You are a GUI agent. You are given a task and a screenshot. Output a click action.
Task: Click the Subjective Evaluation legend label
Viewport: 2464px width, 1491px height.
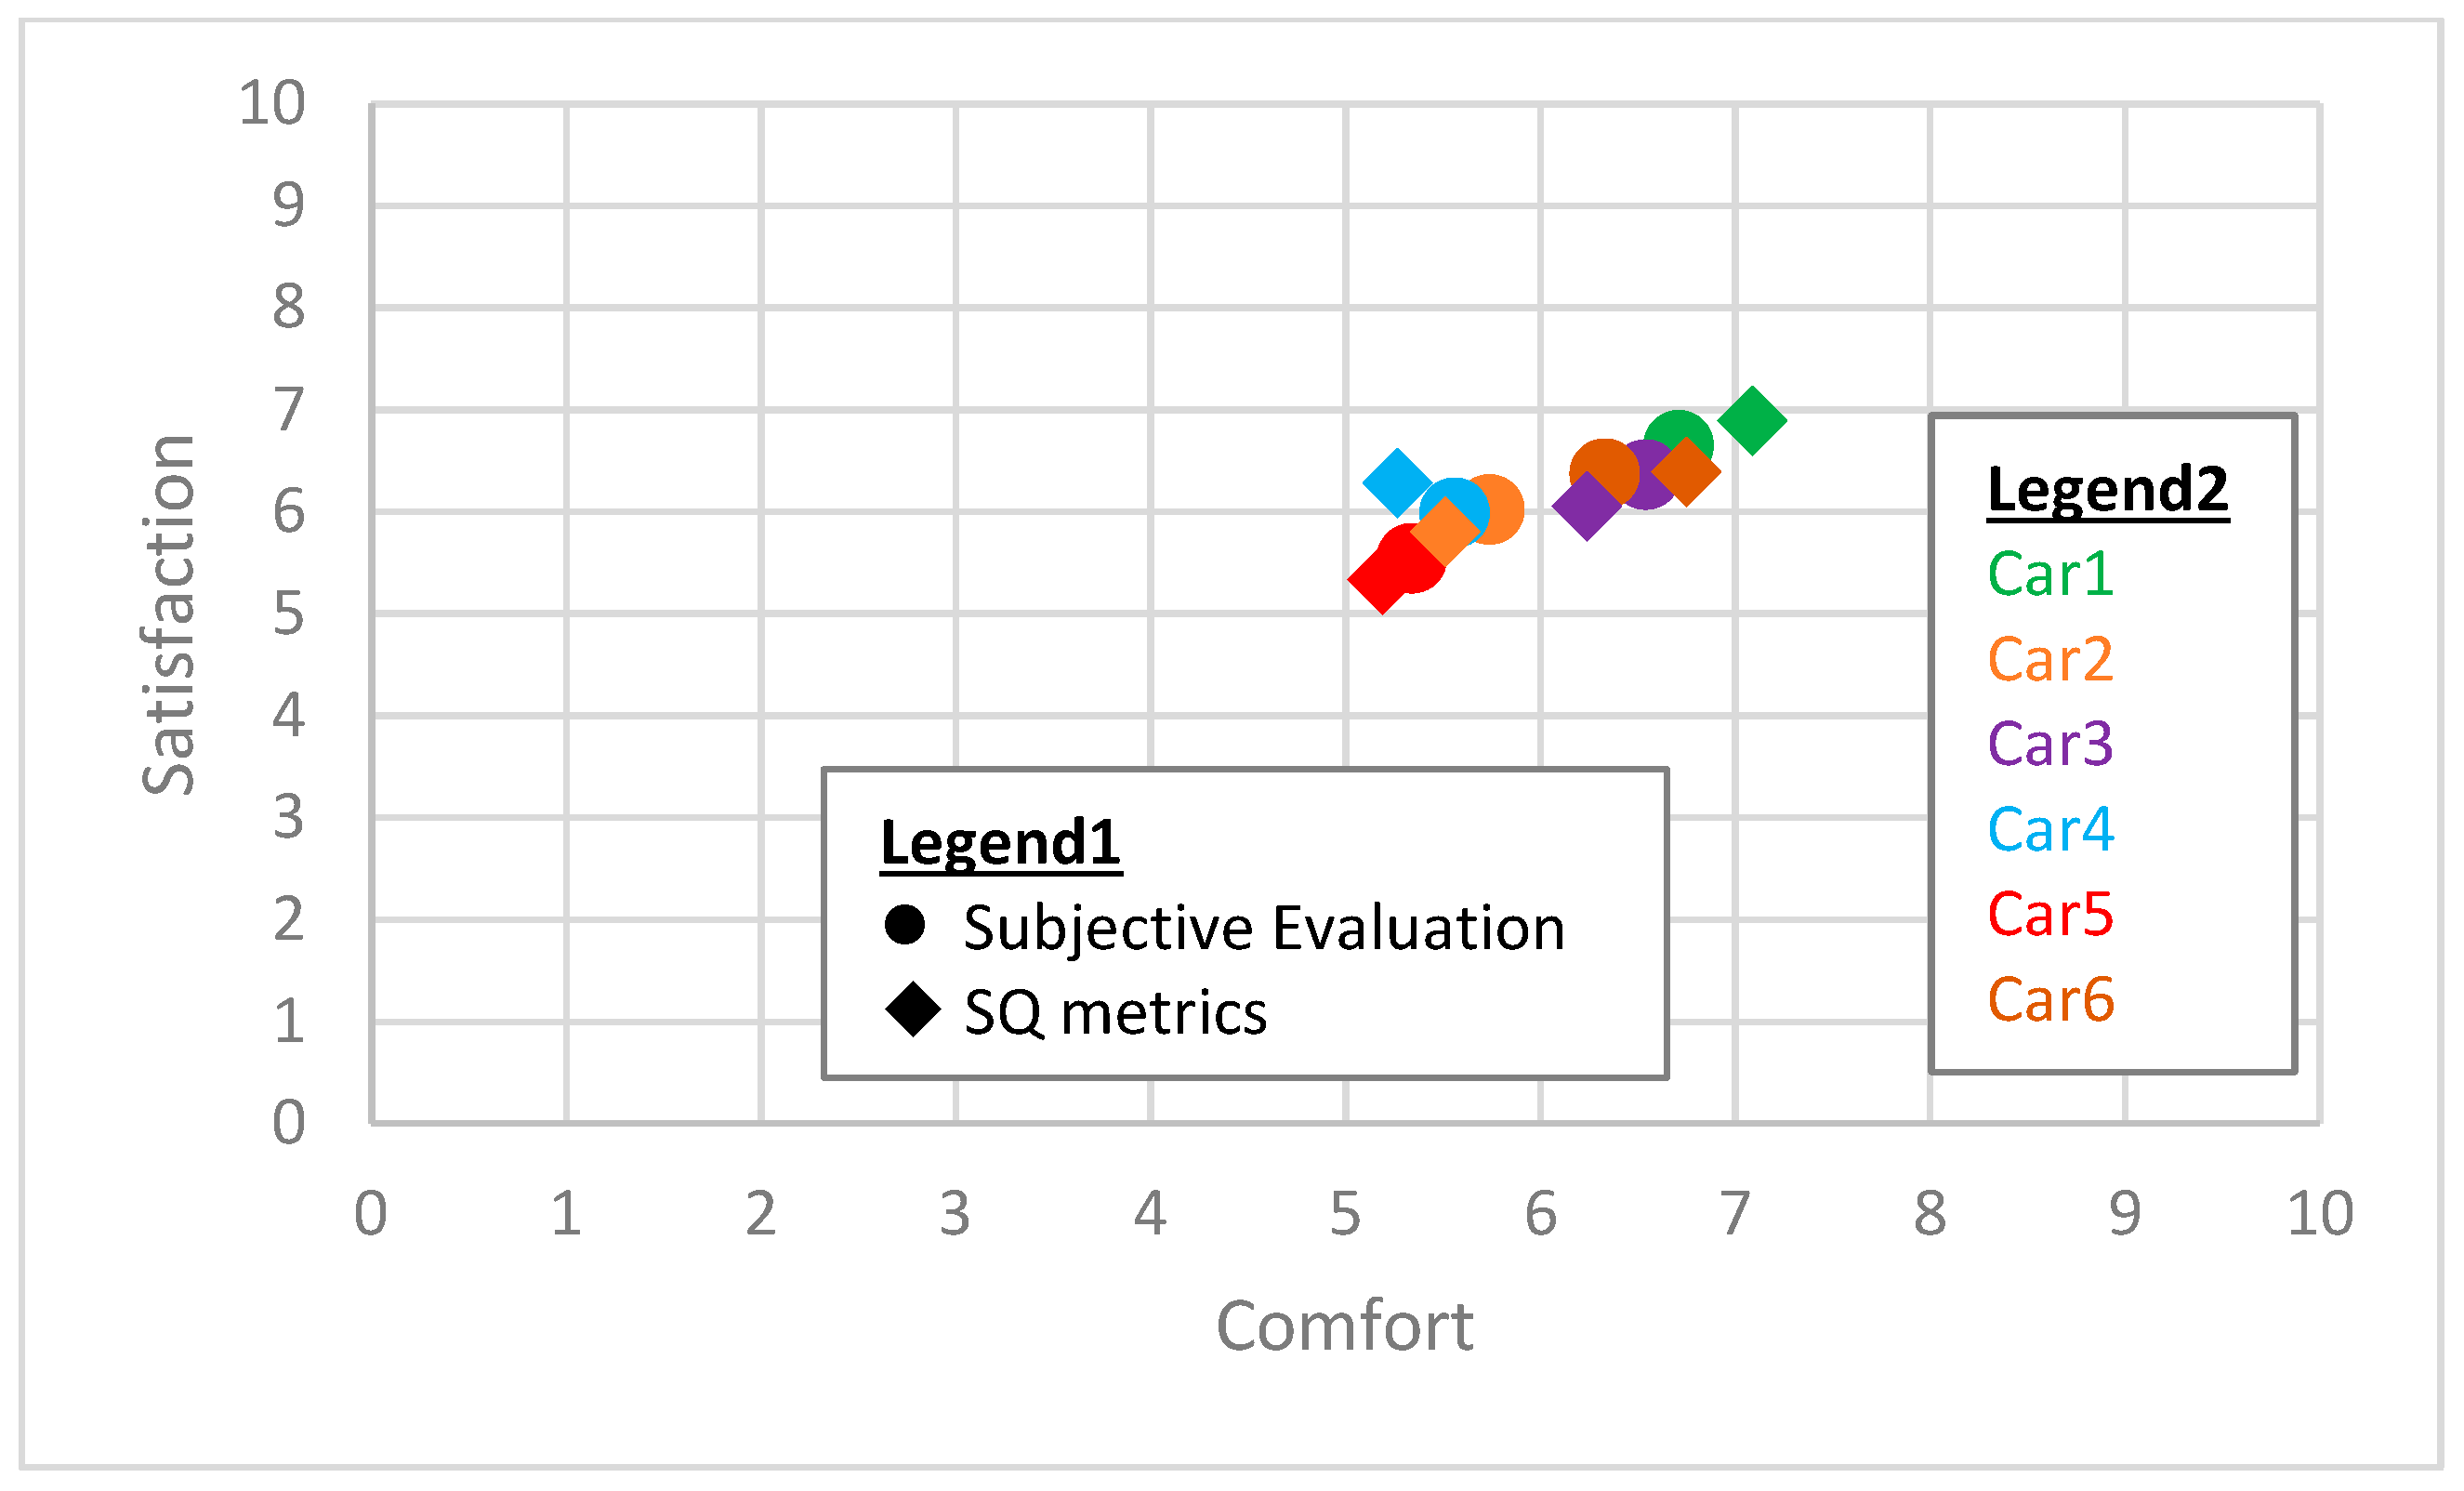(x=1263, y=928)
